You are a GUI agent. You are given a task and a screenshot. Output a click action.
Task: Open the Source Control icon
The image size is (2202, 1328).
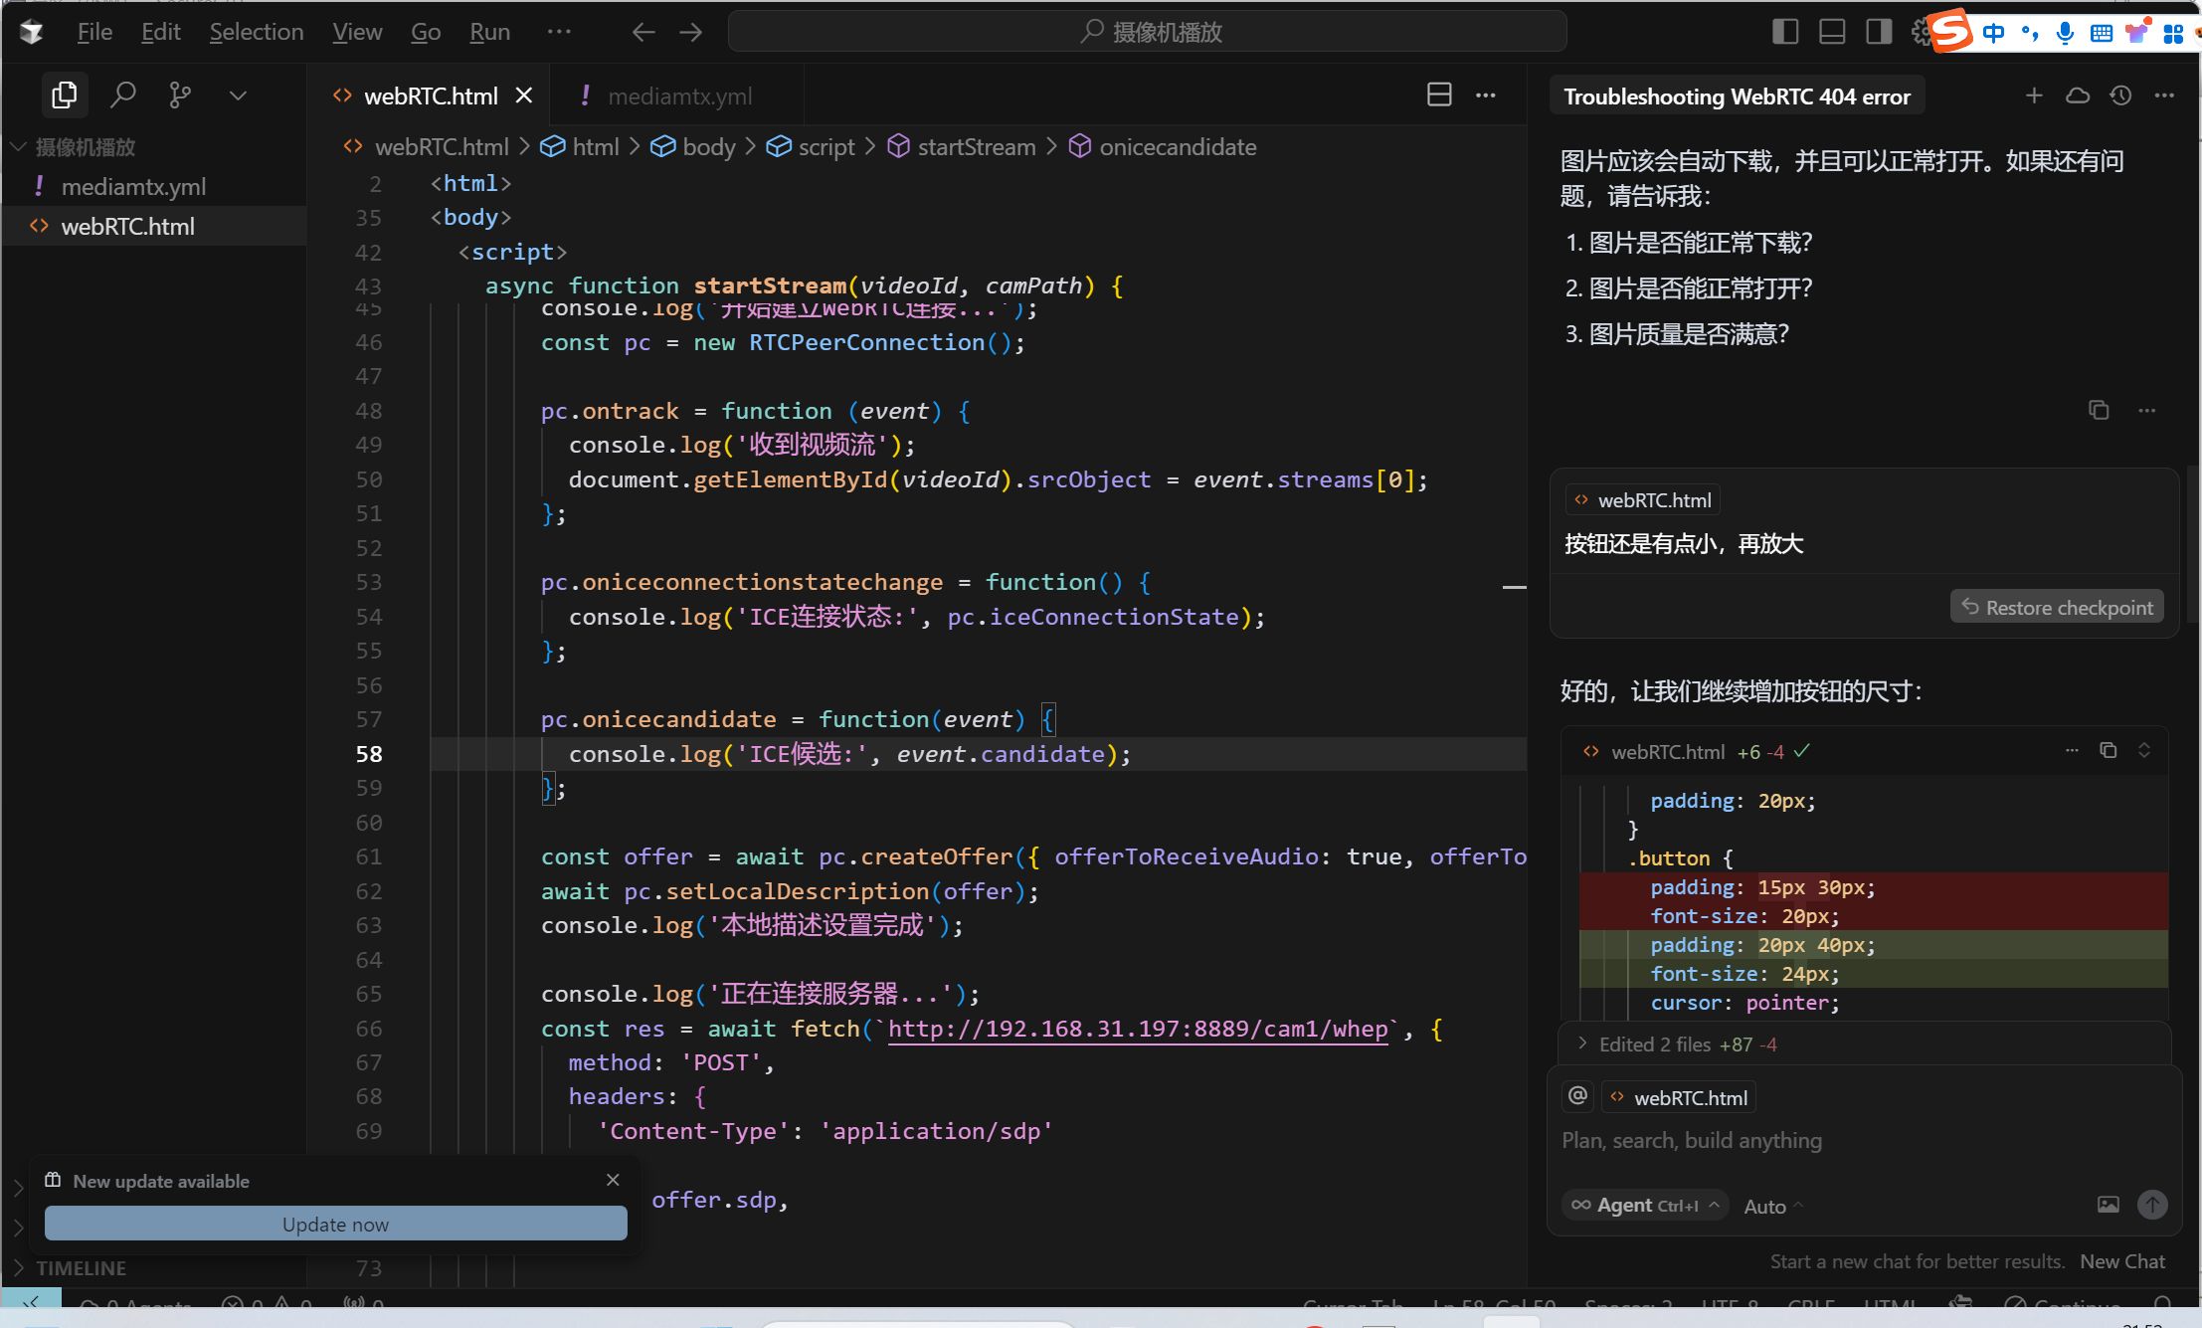[x=180, y=95]
